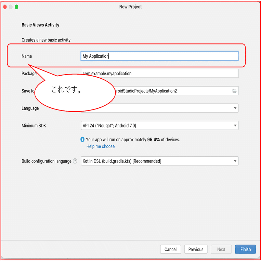261x261 pixels.
Task: Click the Basic Views Activity heading
Action: pyautogui.click(x=40, y=25)
